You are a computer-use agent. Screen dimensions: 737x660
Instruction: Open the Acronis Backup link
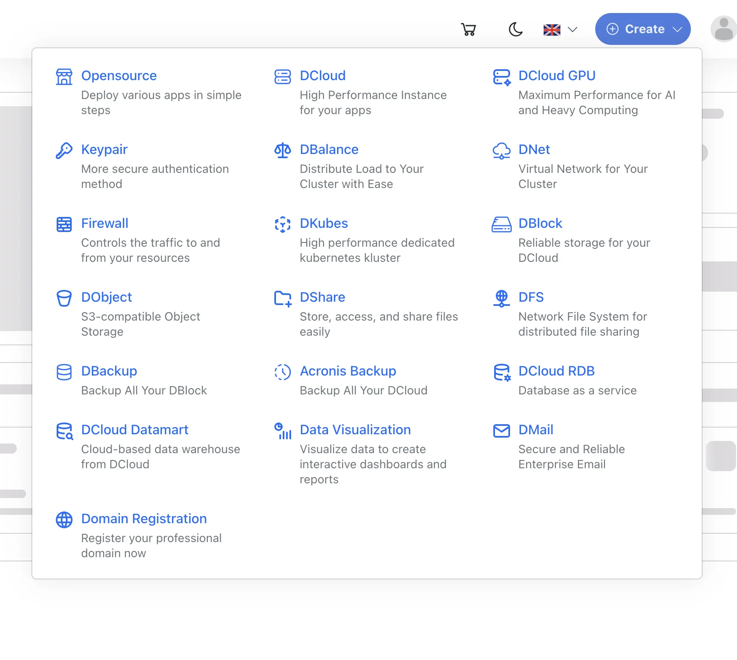(348, 371)
